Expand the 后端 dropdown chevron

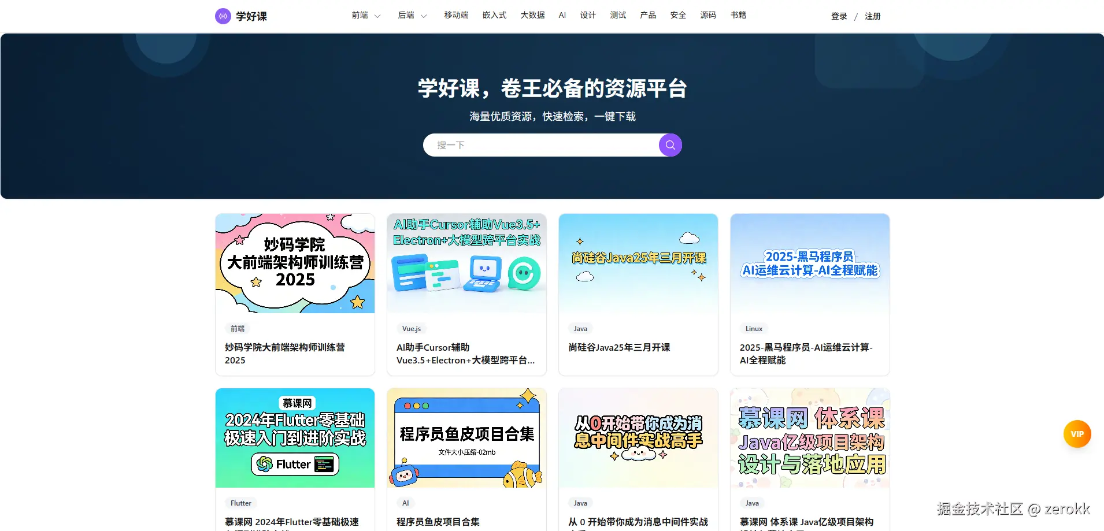pos(424,16)
